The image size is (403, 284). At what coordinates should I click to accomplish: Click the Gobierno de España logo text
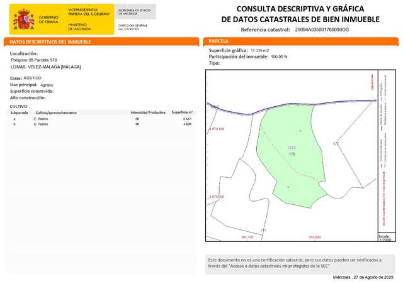coord(48,19)
